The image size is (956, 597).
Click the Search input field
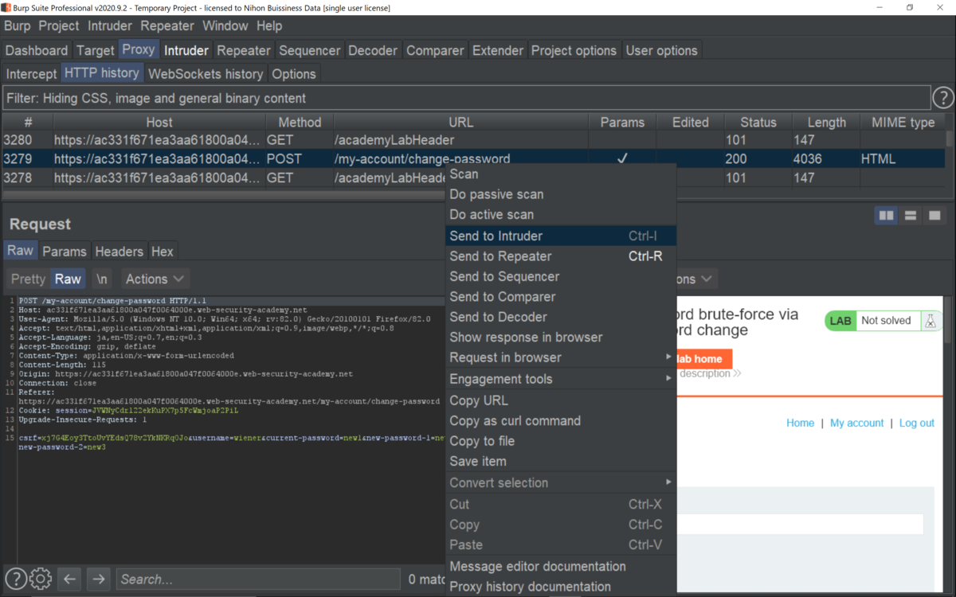click(258, 579)
